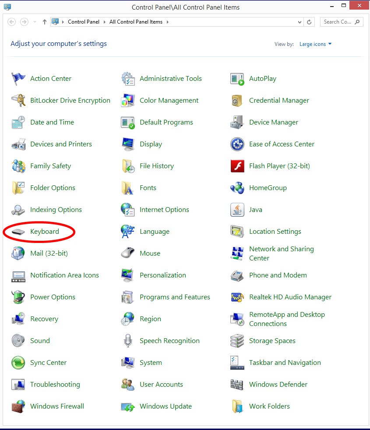Screen dimensions: 370x430
Task: Open the View by Large icons dropdown
Action: [315, 44]
